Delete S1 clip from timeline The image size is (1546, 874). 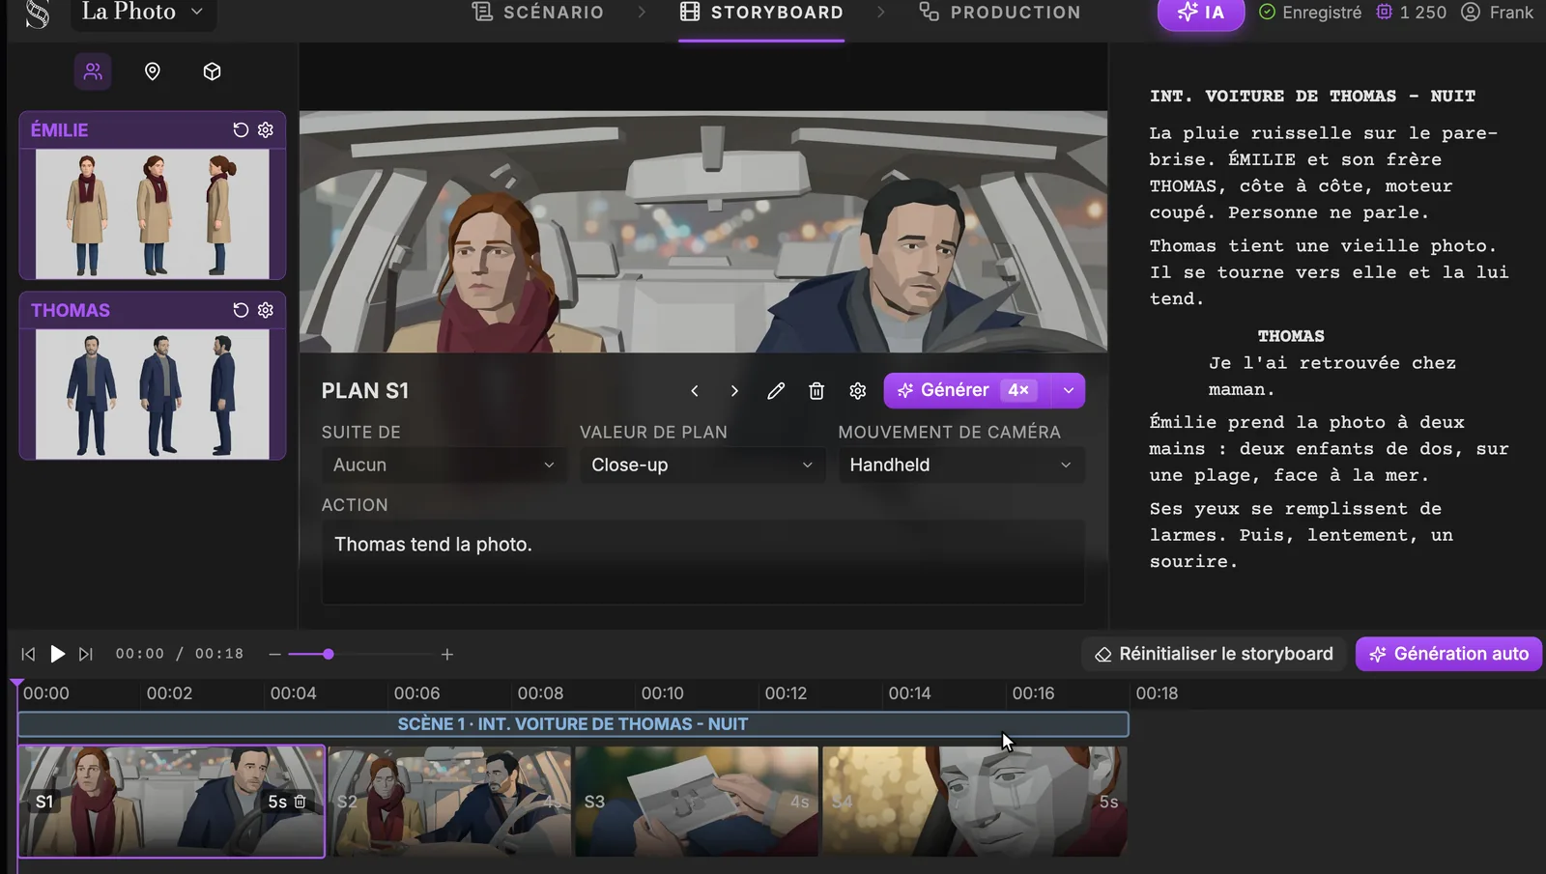click(301, 802)
